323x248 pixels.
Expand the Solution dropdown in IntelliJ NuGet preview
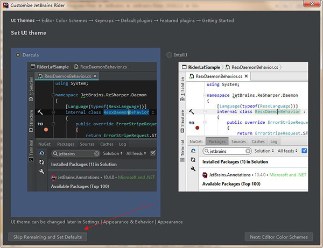(x=264, y=151)
